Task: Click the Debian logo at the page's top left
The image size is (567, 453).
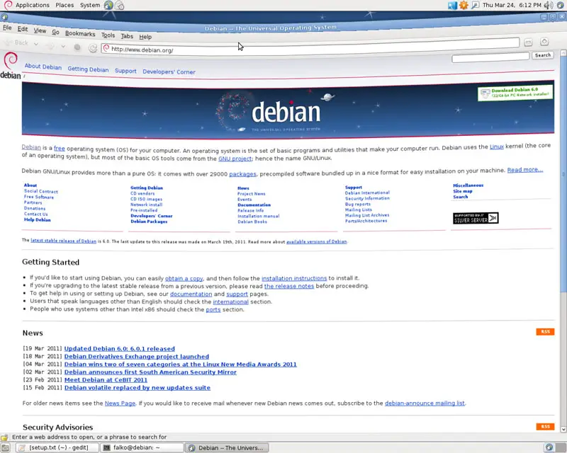Action: pos(11,66)
